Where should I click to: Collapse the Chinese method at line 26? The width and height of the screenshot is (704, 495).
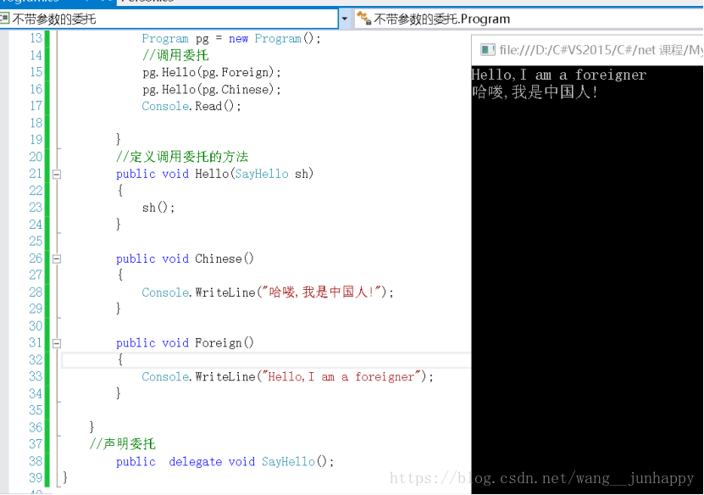[57, 259]
